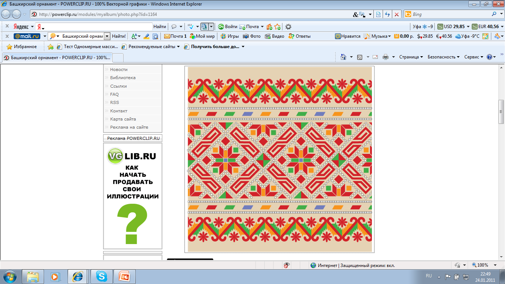Open Yandex toolbar settings gear
The width and height of the screenshot is (505, 284).
tap(288, 27)
